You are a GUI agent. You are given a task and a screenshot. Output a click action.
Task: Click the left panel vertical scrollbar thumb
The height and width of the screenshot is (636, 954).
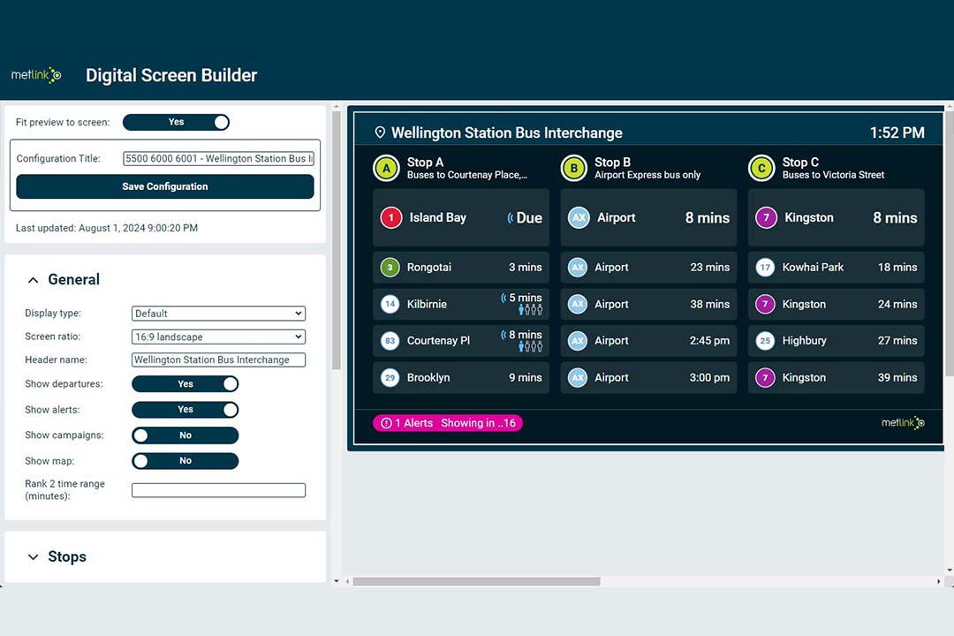[337, 239]
